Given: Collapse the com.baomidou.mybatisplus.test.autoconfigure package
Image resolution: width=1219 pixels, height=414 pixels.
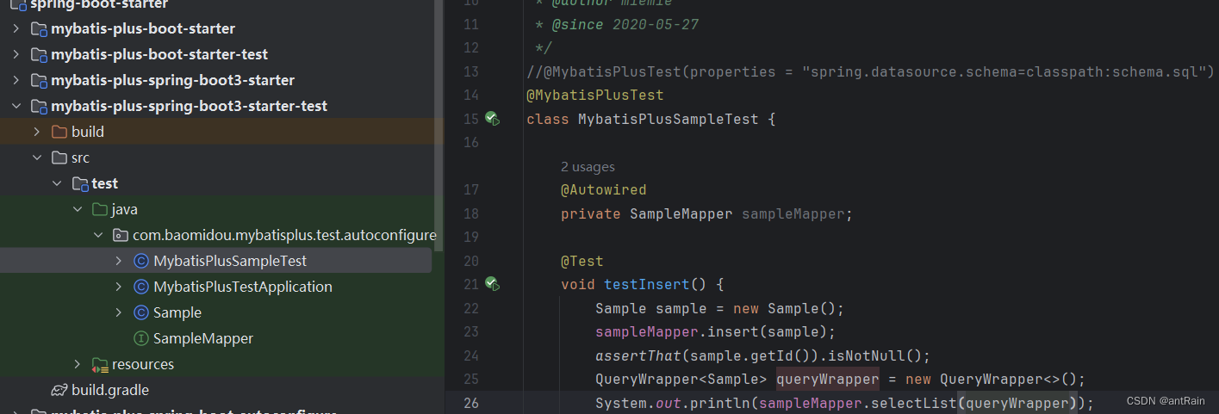Looking at the screenshot, I should [x=98, y=235].
